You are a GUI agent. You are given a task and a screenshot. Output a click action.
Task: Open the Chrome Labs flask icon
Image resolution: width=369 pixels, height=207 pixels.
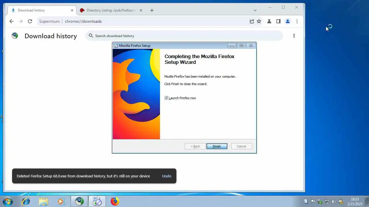[x=269, y=21]
